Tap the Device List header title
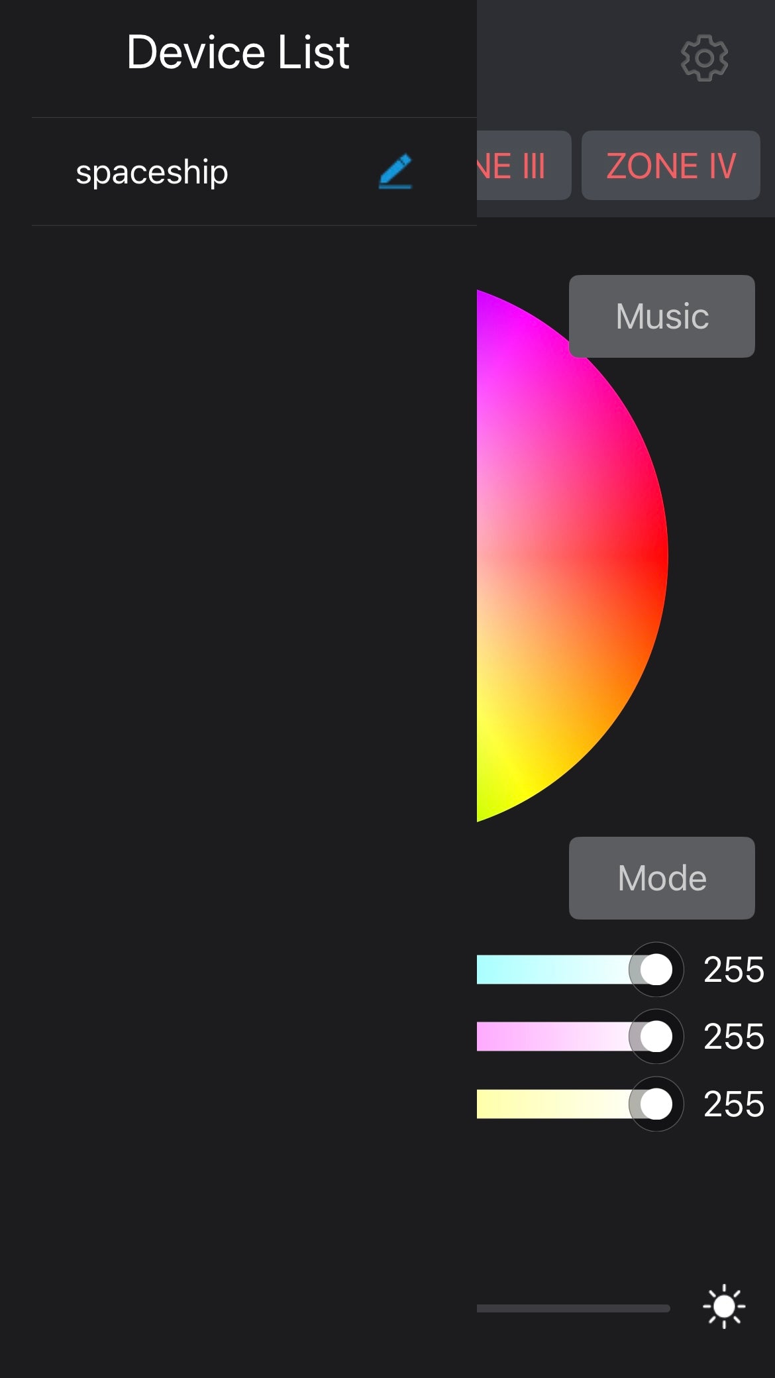The height and width of the screenshot is (1378, 775). click(238, 52)
